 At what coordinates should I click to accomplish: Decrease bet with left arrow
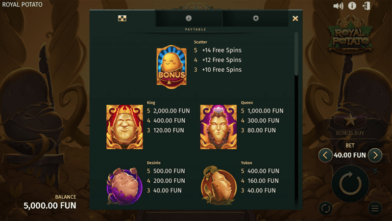pos(325,155)
